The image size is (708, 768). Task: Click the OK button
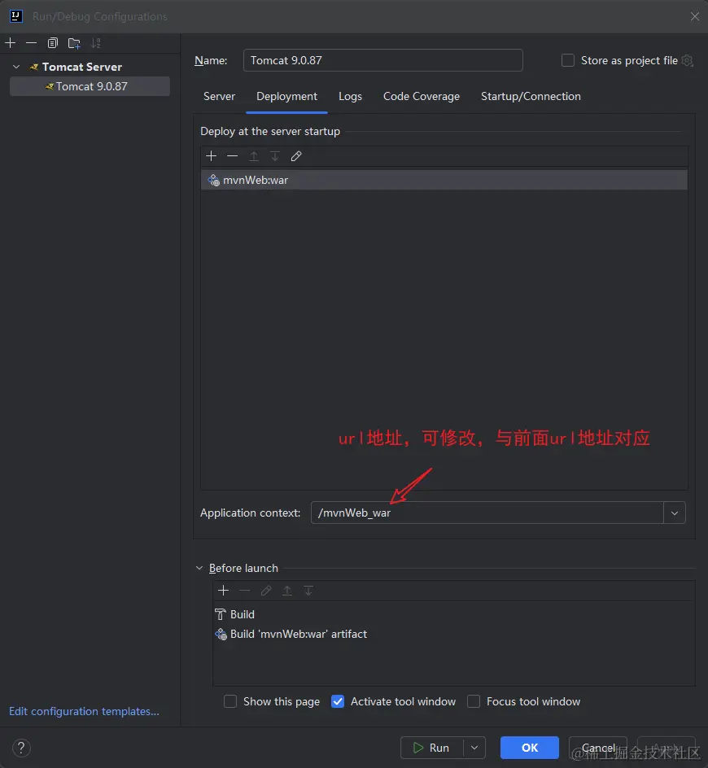[x=530, y=748]
